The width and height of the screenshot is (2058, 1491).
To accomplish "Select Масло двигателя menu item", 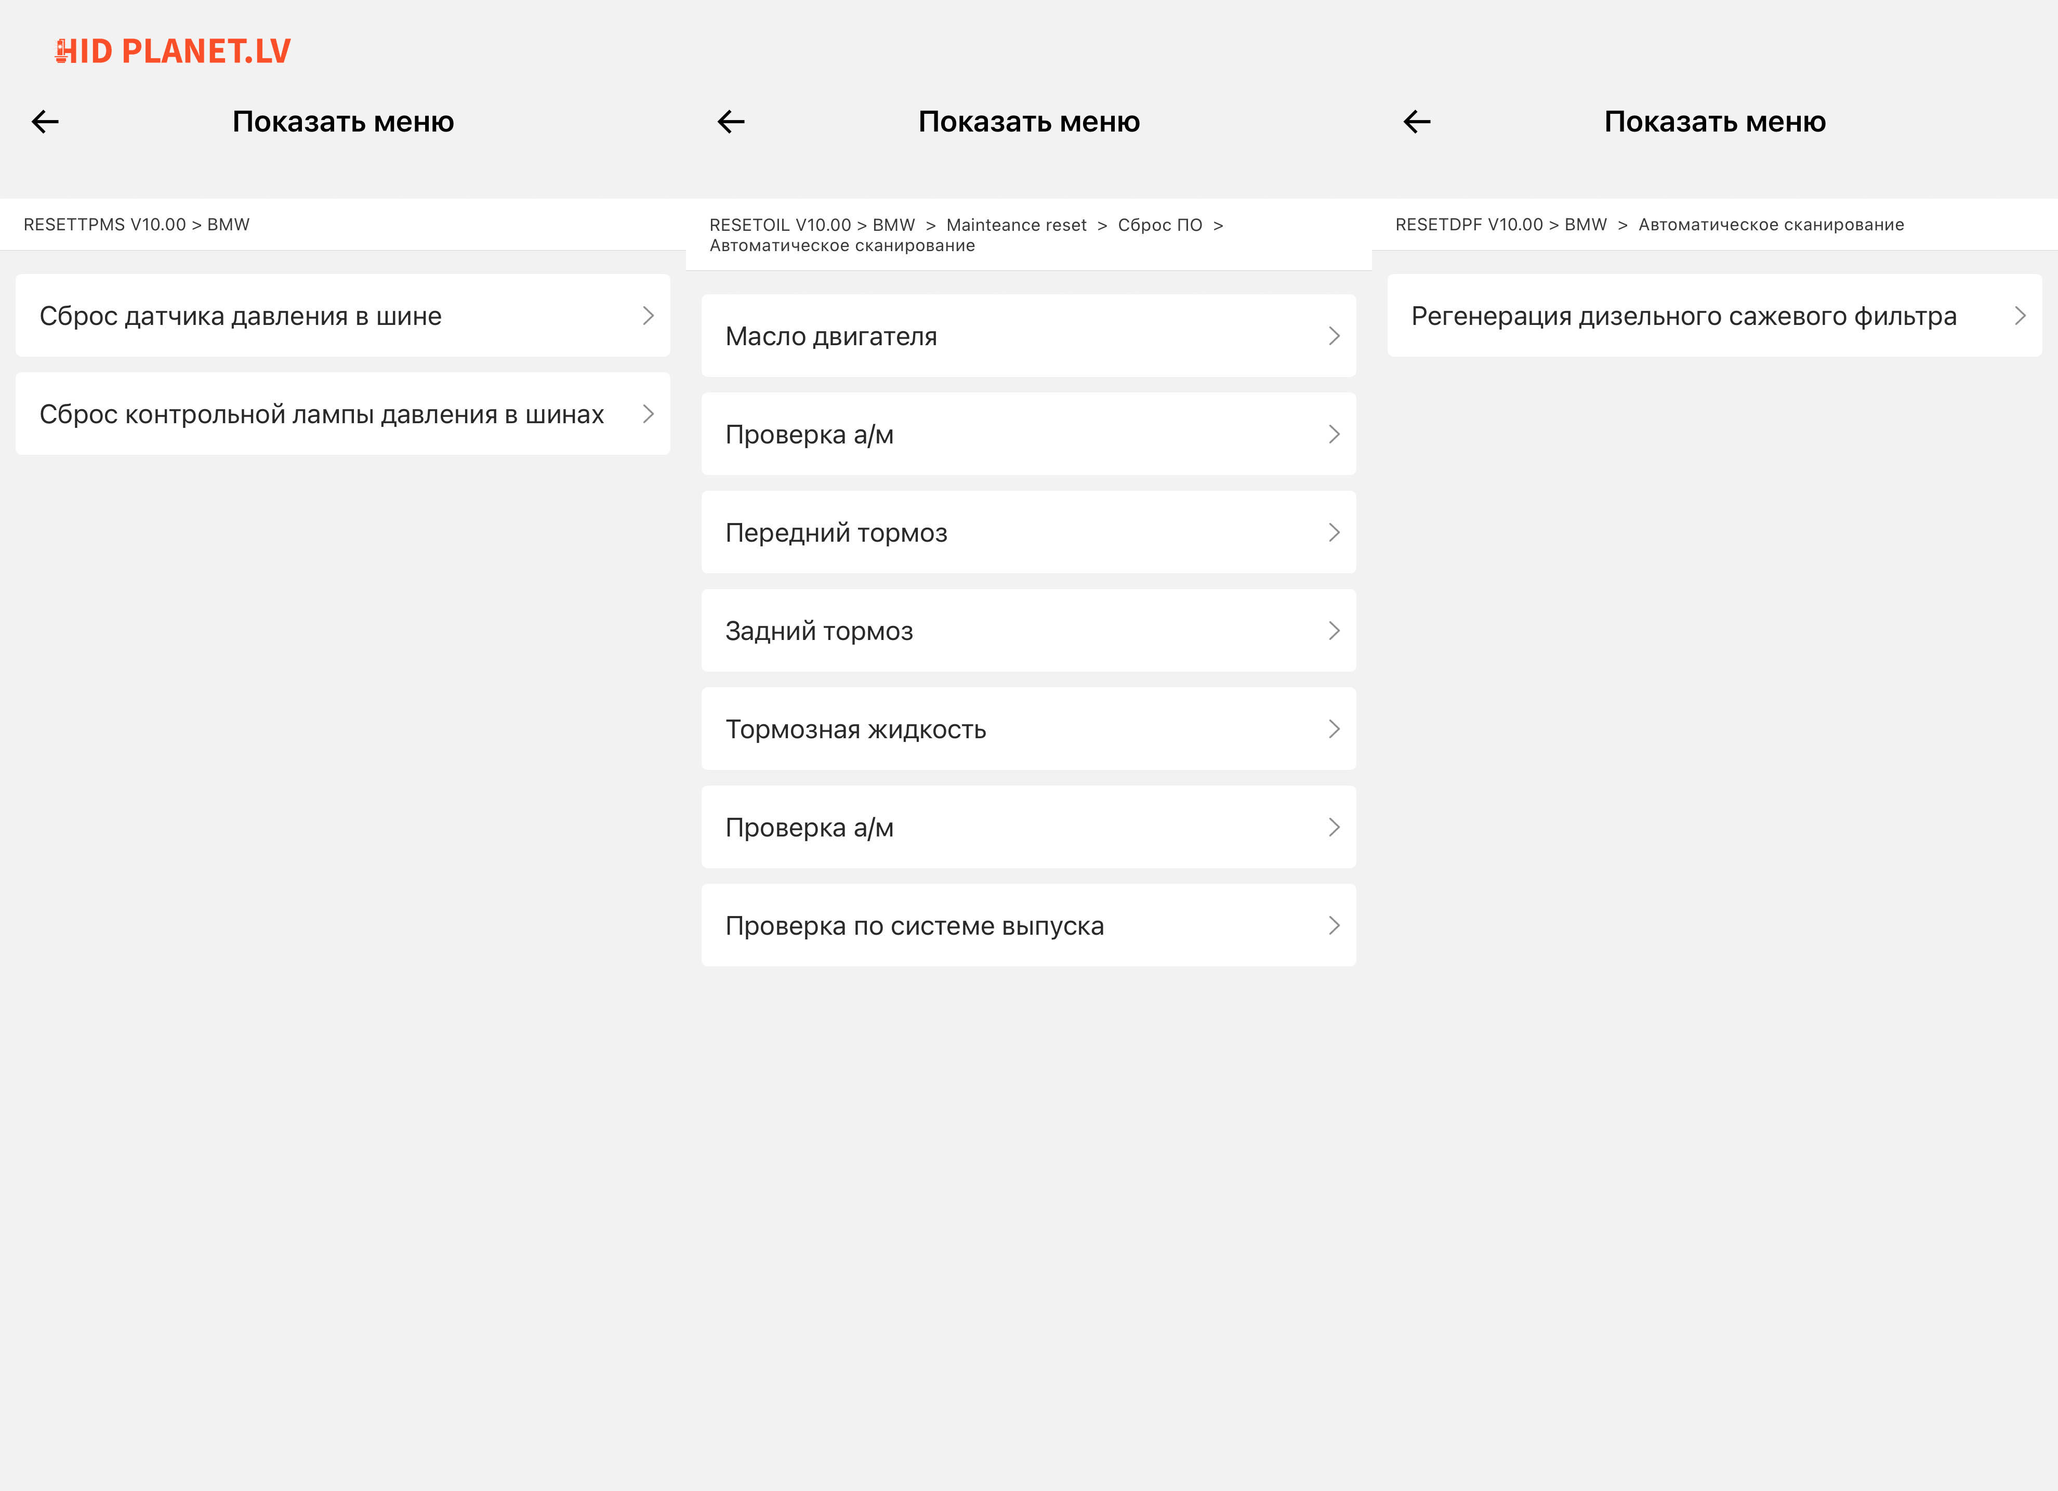I will pos(1028,336).
